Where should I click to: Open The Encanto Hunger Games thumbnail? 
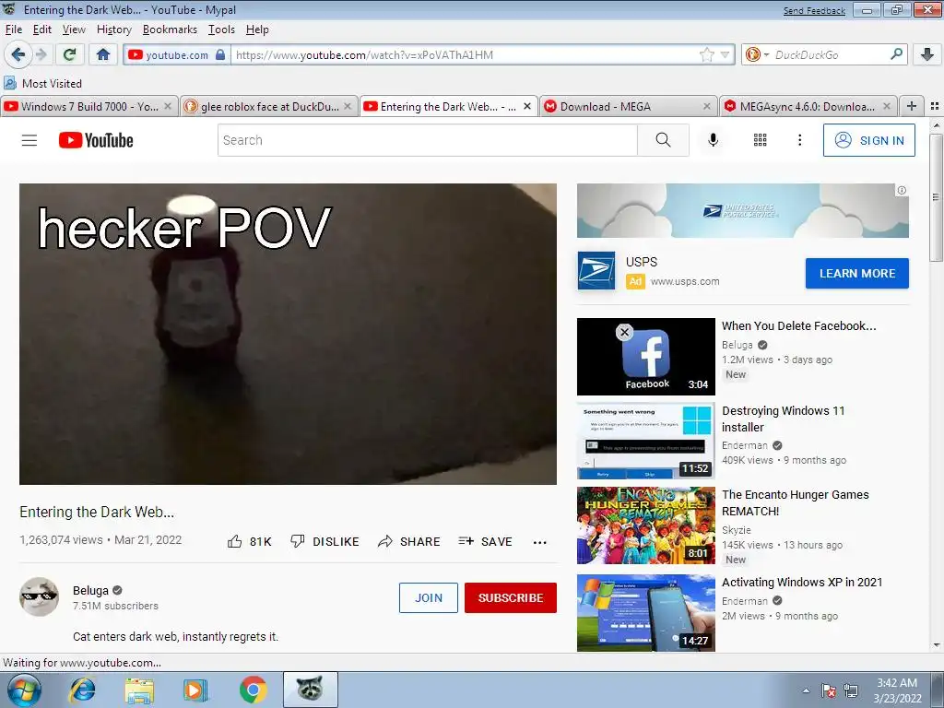[x=645, y=525]
